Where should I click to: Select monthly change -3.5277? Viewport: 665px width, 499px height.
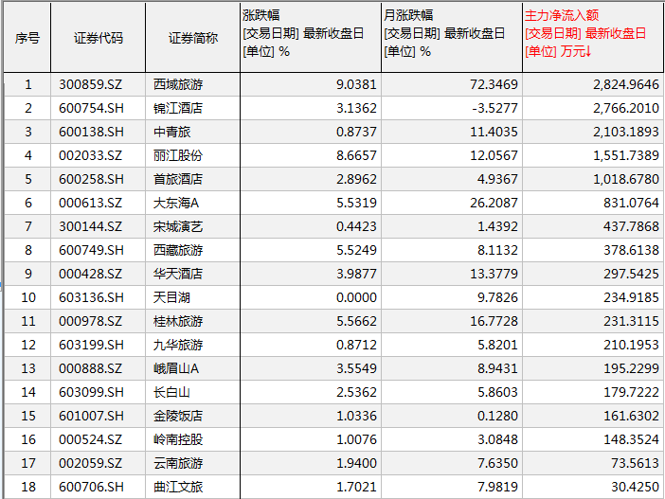[x=494, y=108]
